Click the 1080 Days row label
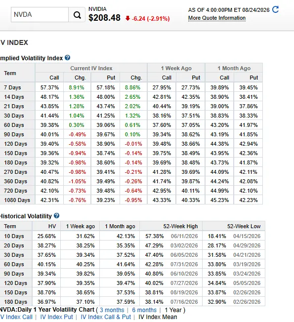This screenshot has height=322, width=294. click(x=17, y=200)
